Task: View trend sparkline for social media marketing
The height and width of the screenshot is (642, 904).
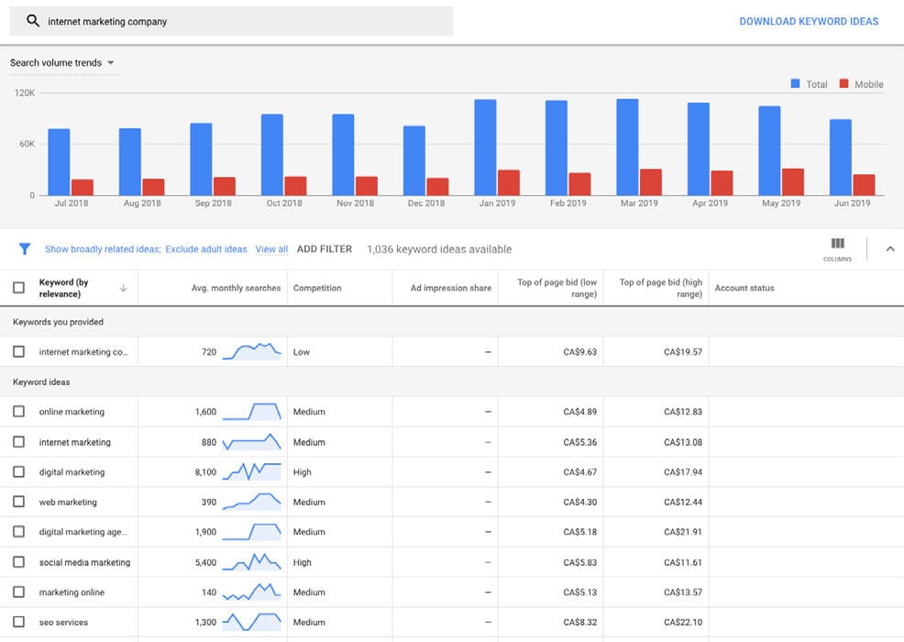Action: pyautogui.click(x=252, y=562)
